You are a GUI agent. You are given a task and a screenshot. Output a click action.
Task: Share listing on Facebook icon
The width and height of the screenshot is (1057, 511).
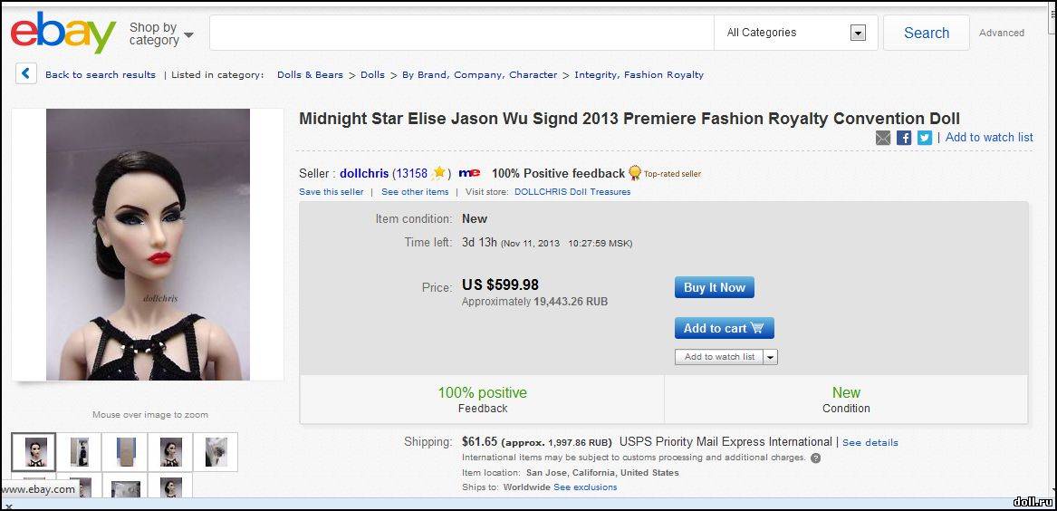(904, 138)
